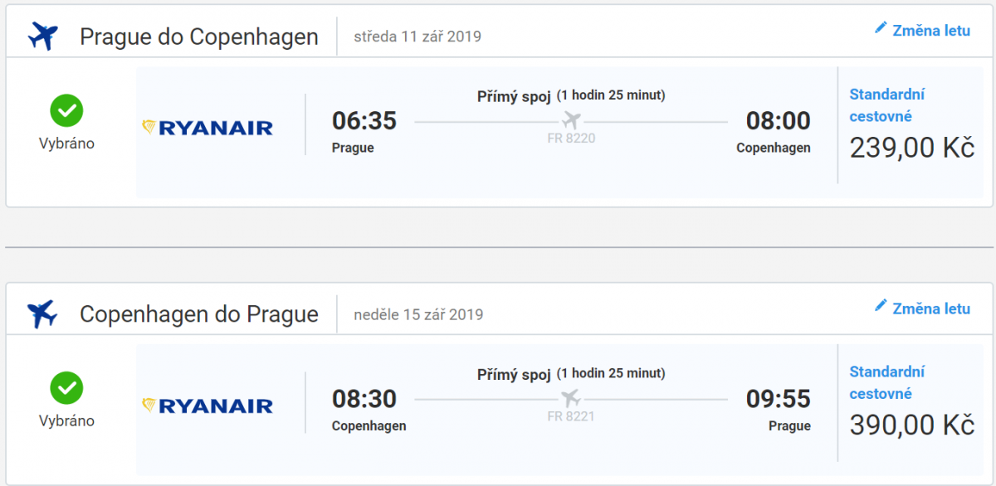The image size is (996, 486).
Task: Click the Prague do Copenhagen heading
Action: pyautogui.click(x=199, y=37)
